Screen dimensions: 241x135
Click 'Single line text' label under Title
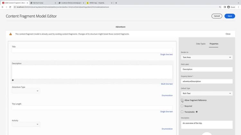(x=166, y=55)
